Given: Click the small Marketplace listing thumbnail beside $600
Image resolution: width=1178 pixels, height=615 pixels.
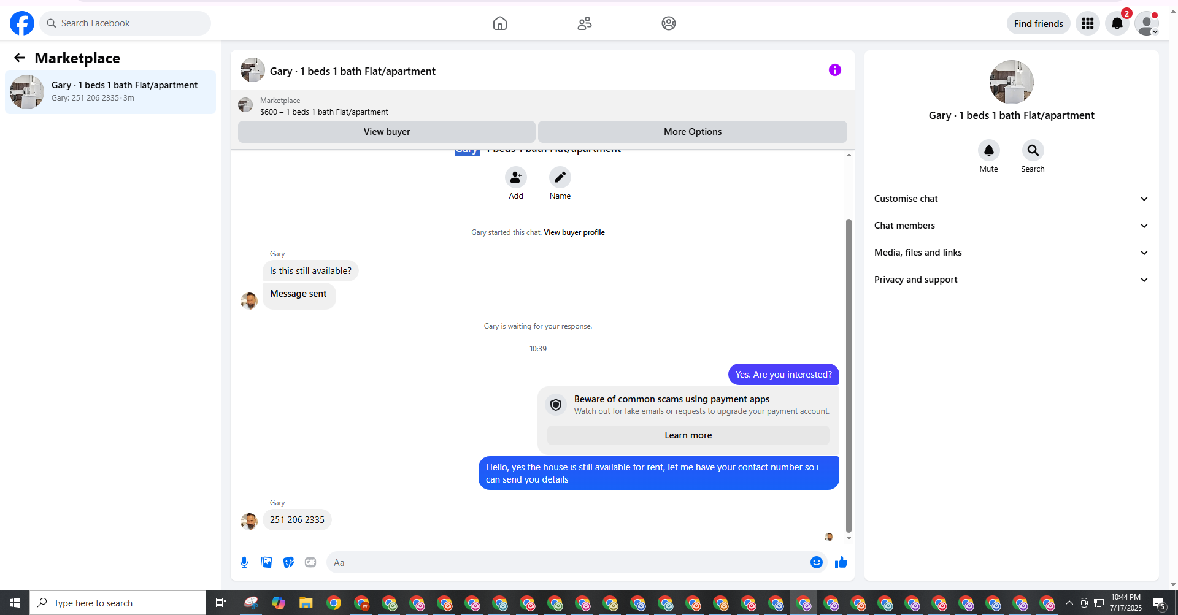Looking at the screenshot, I should coord(245,105).
